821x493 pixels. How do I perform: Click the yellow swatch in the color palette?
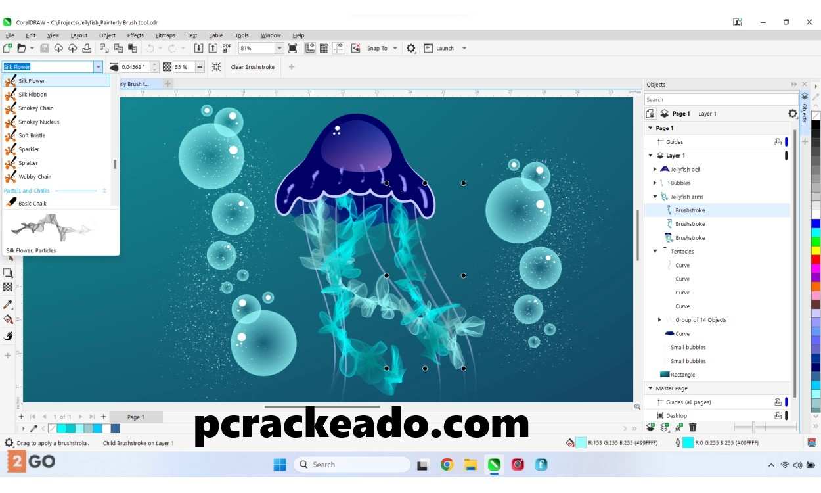(815, 250)
